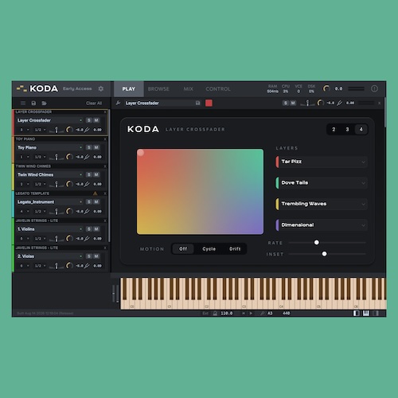The height and width of the screenshot is (398, 398).
Task: Mute Twin Wind Chimes
Action: [x=96, y=174]
